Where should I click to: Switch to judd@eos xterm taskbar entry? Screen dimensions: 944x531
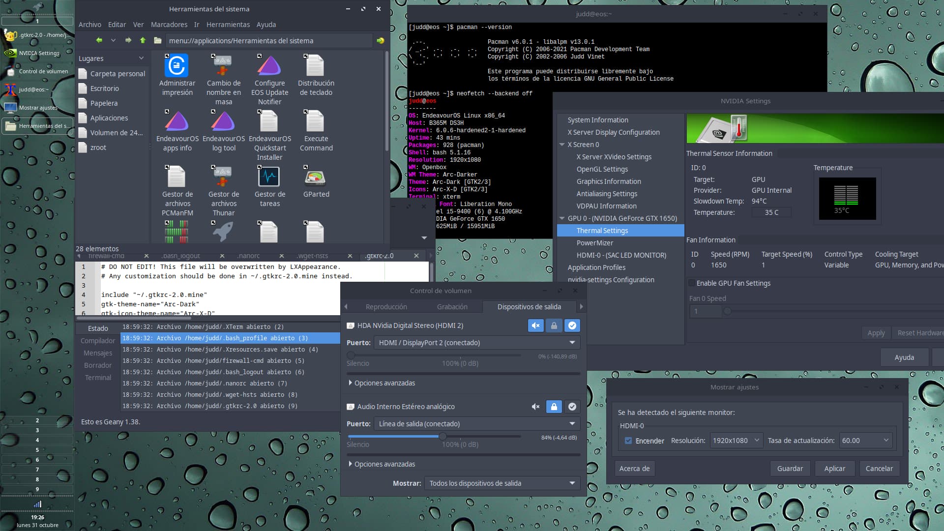click(x=37, y=89)
